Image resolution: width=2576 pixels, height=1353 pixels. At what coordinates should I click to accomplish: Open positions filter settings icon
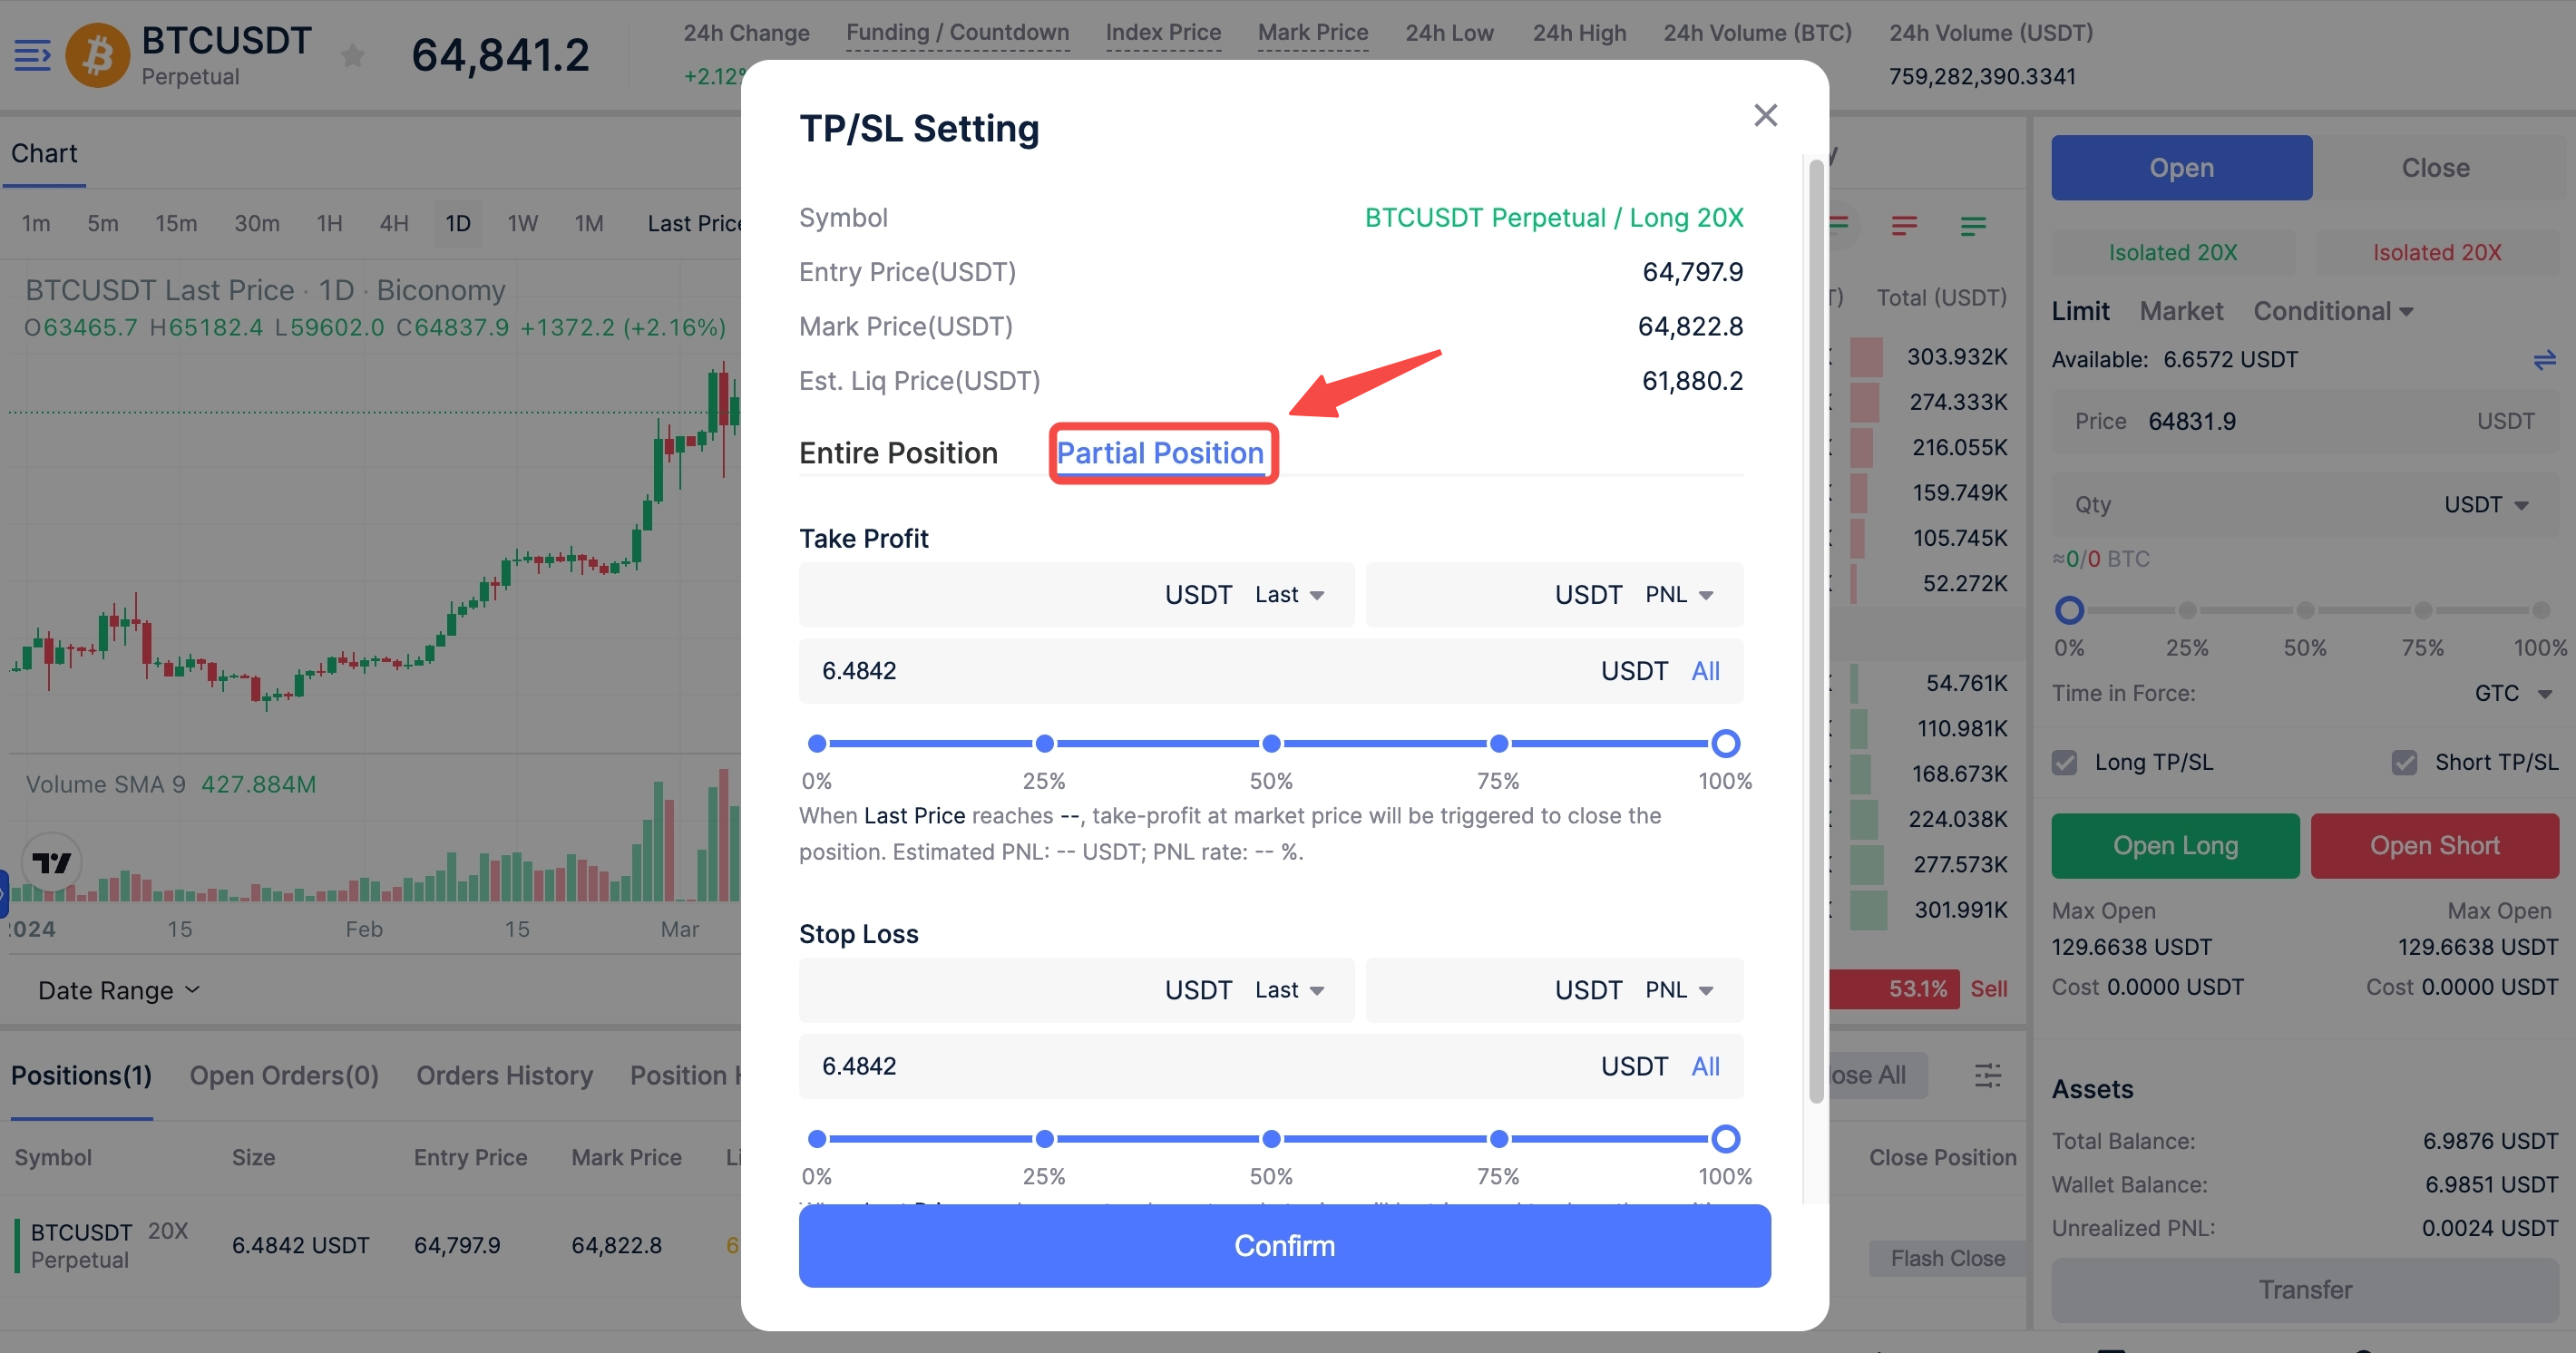1987,1075
